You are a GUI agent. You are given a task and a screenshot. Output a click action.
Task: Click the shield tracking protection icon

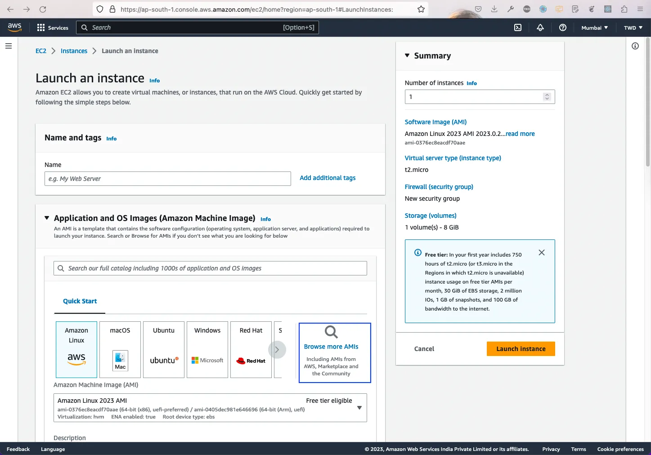coord(100,9)
